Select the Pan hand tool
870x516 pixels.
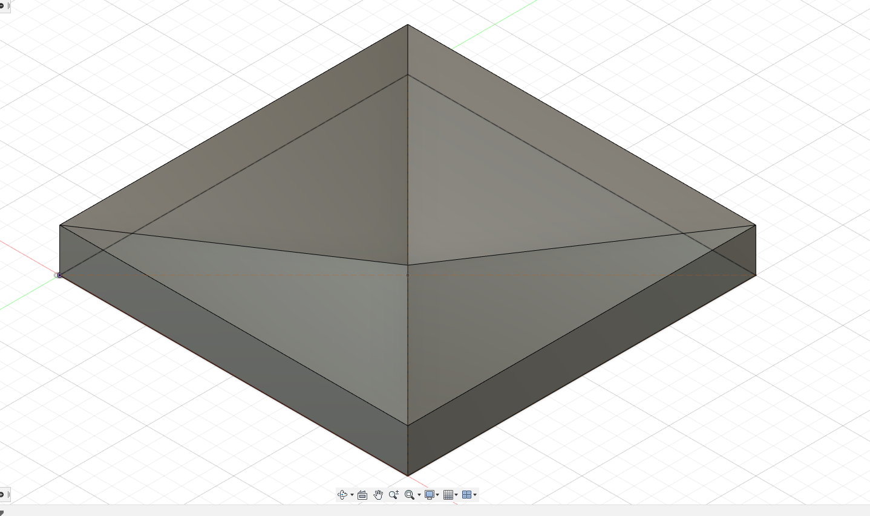click(378, 495)
